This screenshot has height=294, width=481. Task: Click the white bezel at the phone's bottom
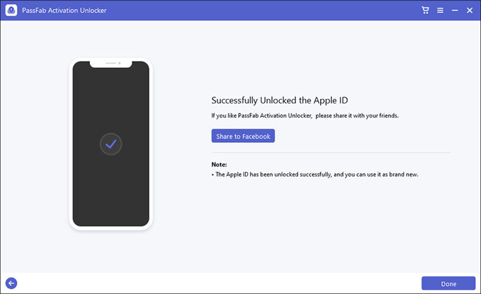pyautogui.click(x=111, y=228)
